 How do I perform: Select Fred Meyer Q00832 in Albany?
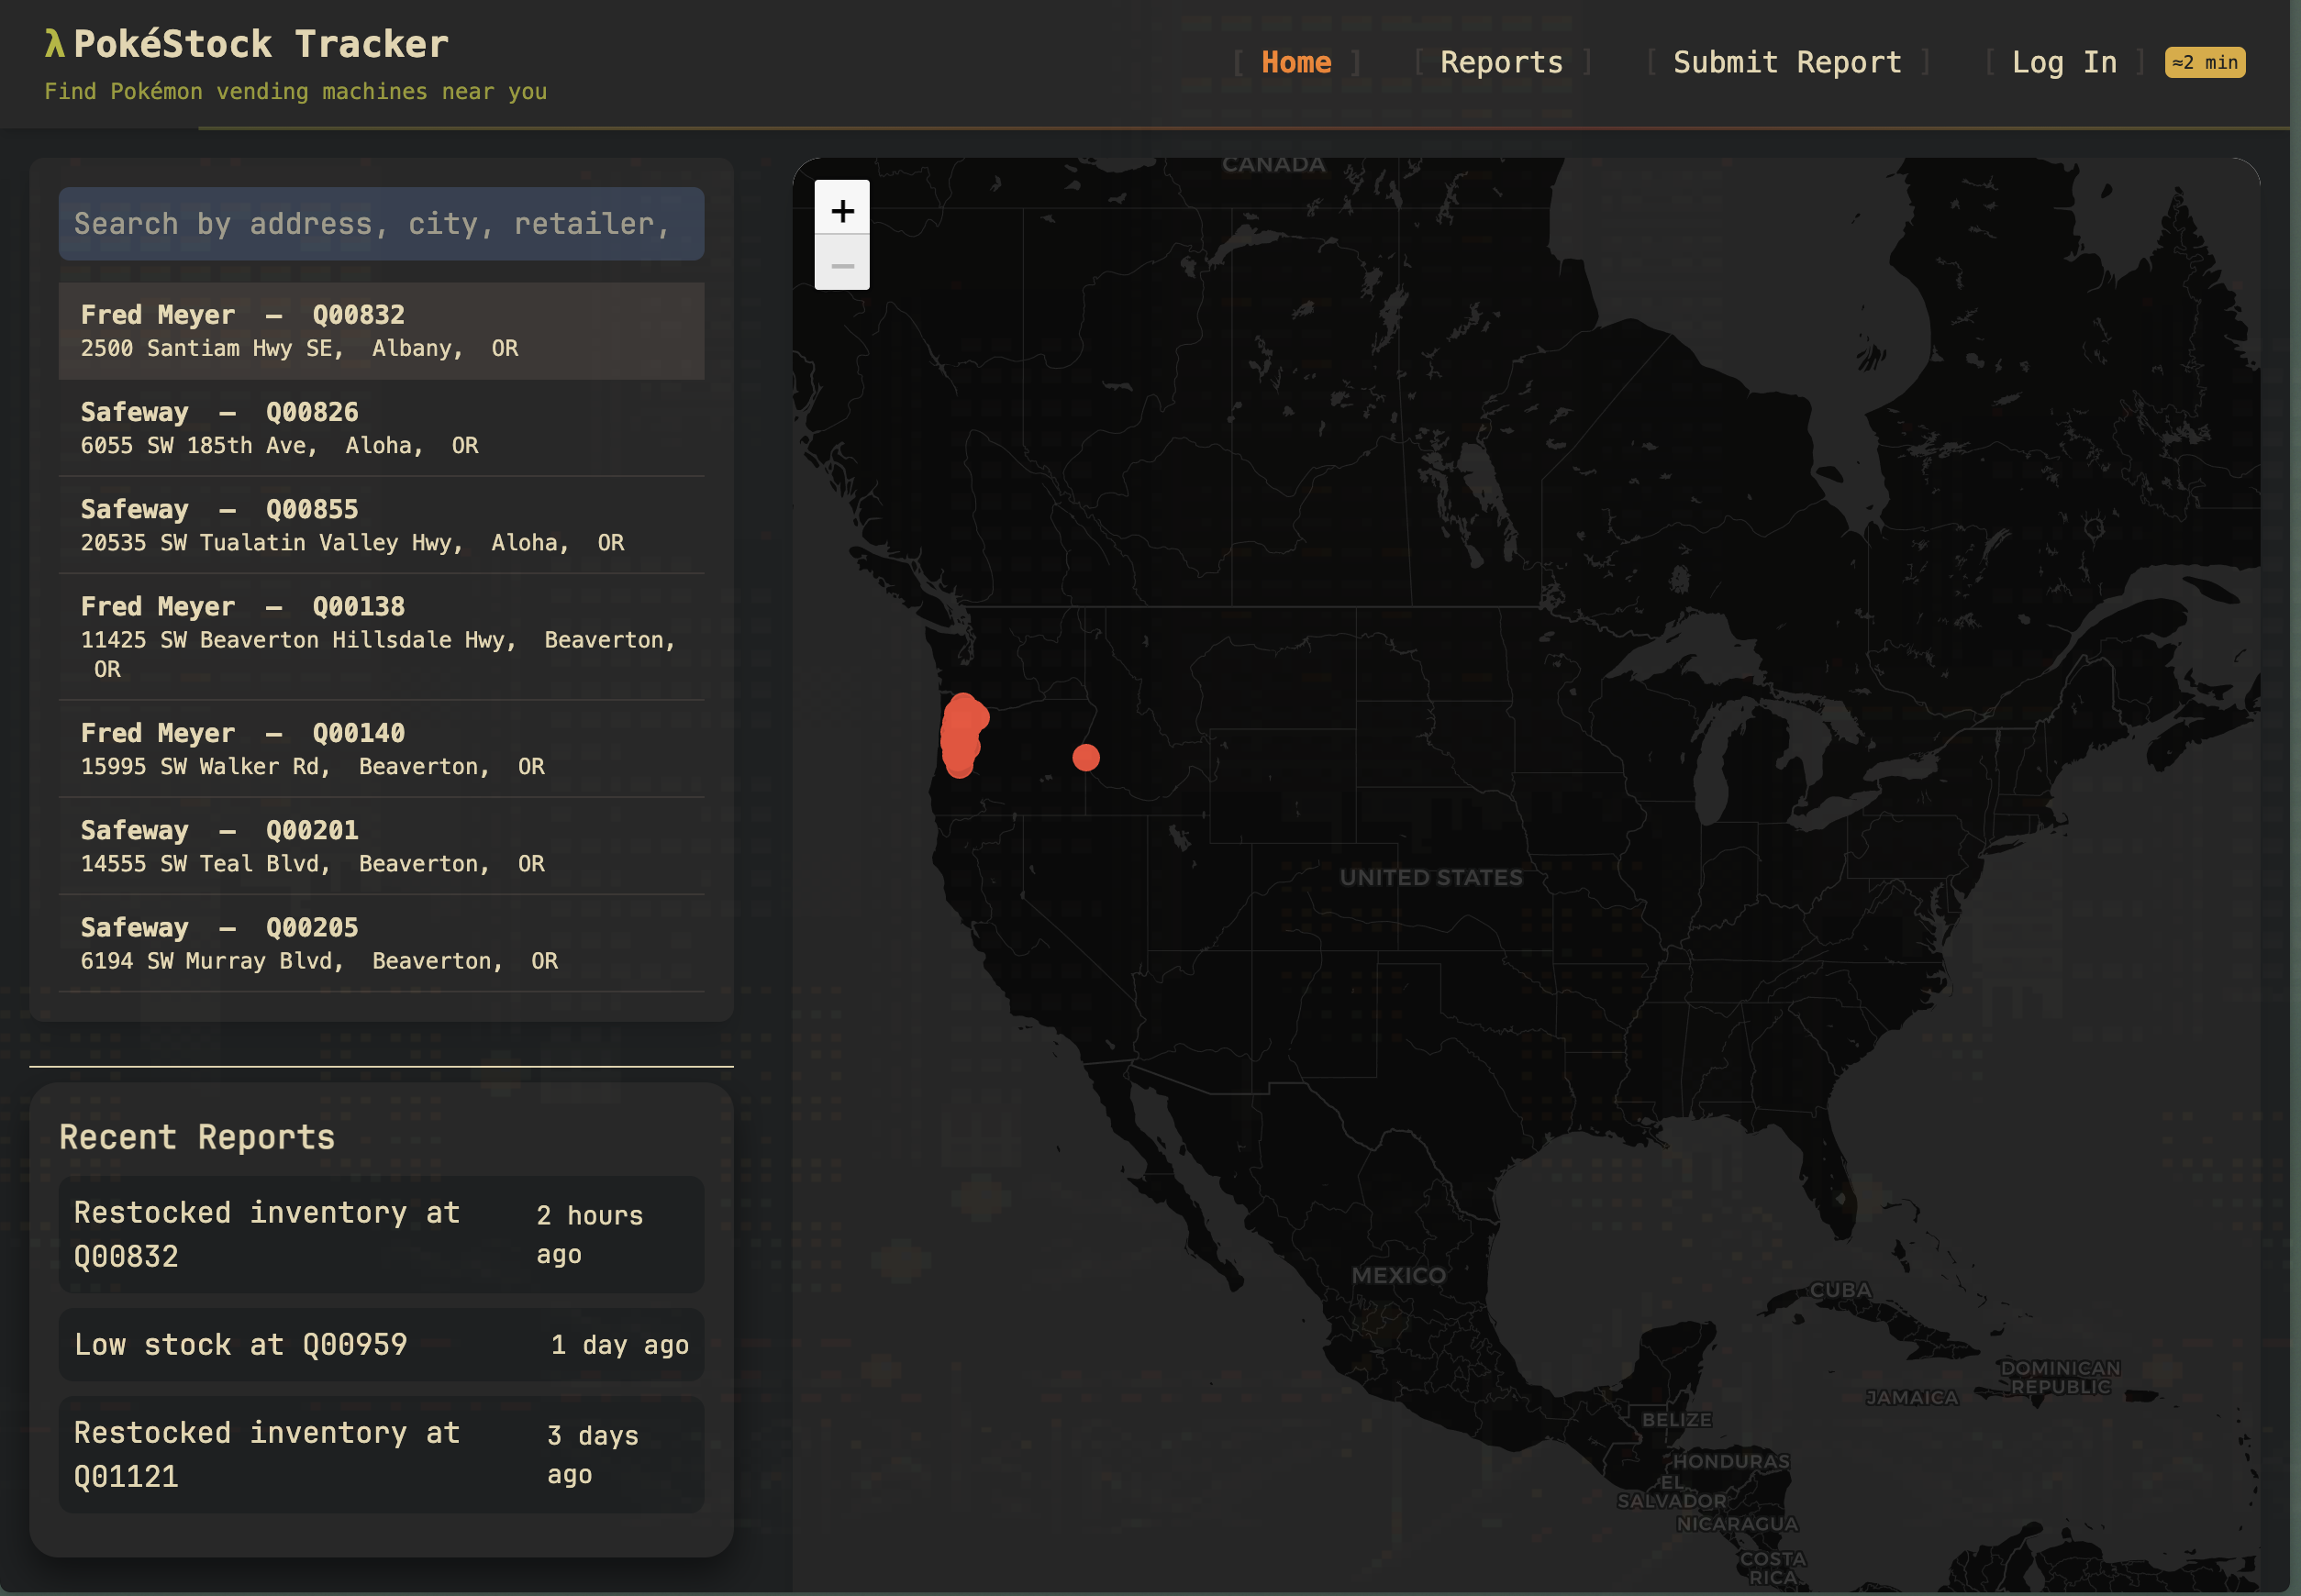[381, 331]
